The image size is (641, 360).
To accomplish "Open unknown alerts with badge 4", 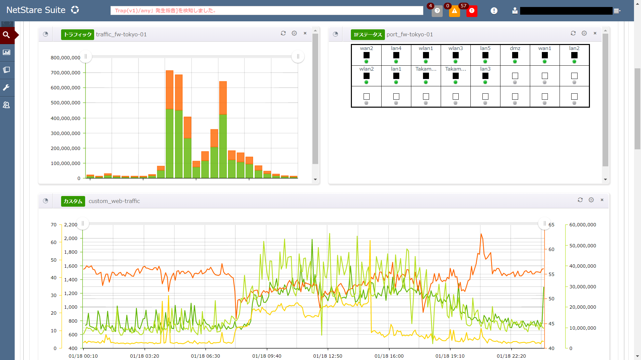I will [x=437, y=11].
